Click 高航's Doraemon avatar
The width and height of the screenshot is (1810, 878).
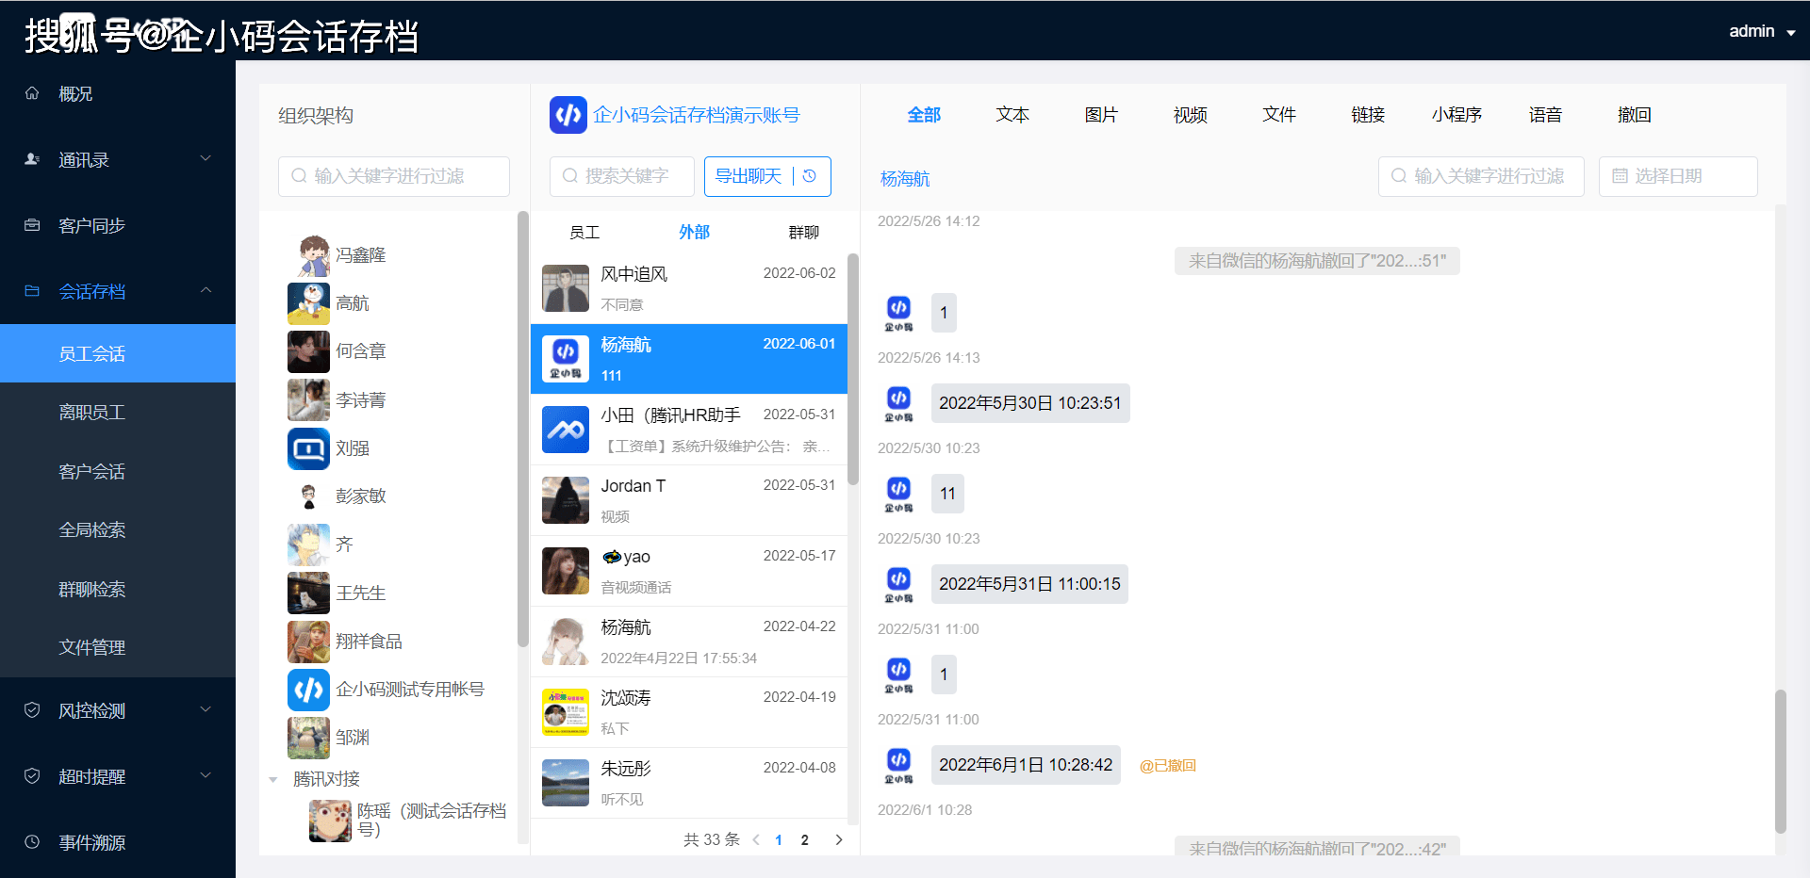(308, 303)
